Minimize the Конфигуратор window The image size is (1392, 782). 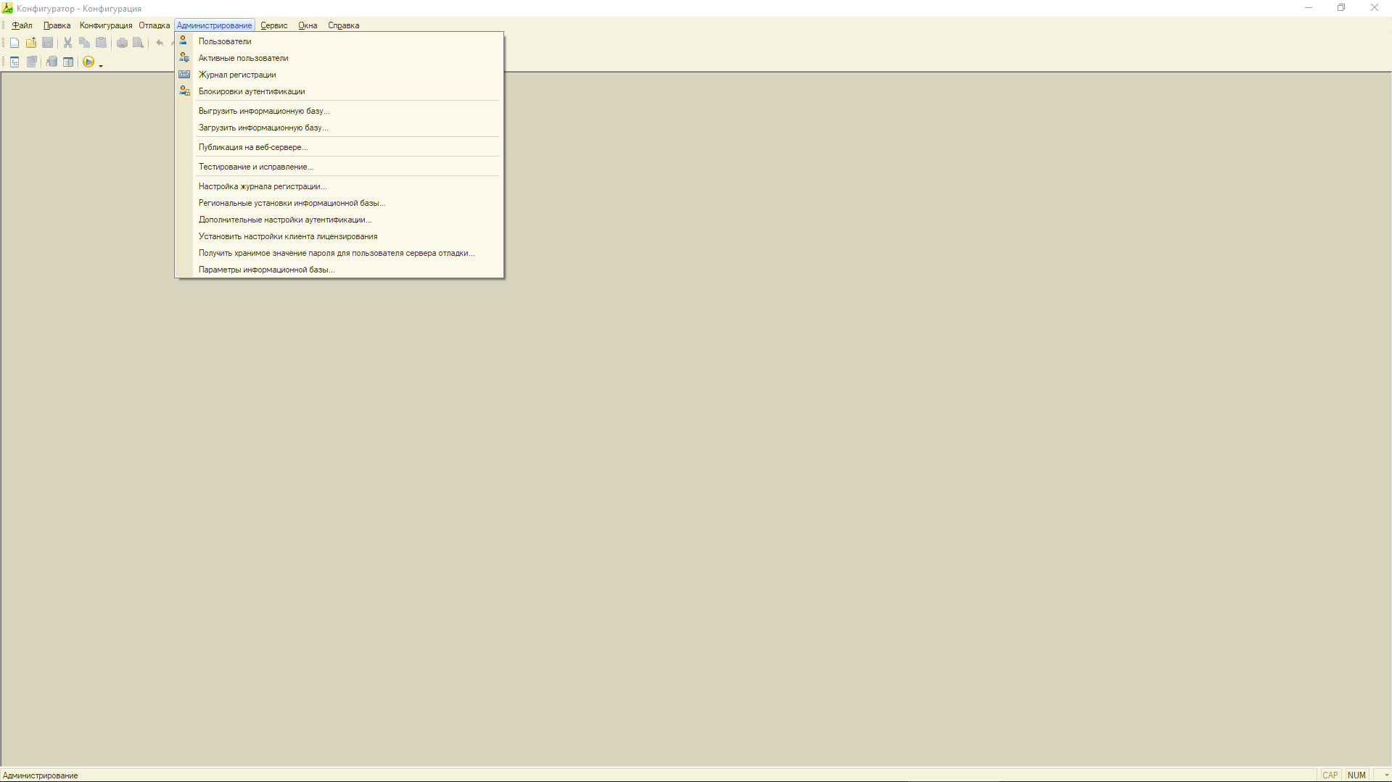[x=1309, y=8]
